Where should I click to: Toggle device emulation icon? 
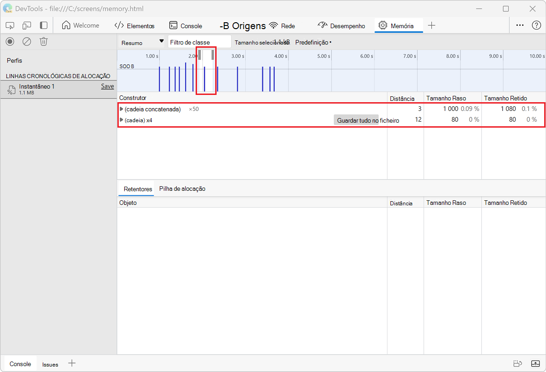coord(27,25)
